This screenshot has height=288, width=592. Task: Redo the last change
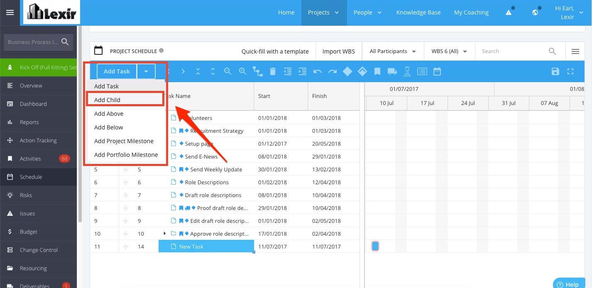pos(333,71)
